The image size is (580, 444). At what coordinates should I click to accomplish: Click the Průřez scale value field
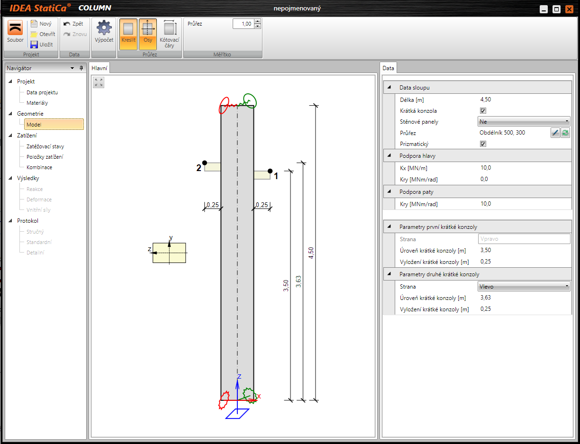tap(244, 24)
